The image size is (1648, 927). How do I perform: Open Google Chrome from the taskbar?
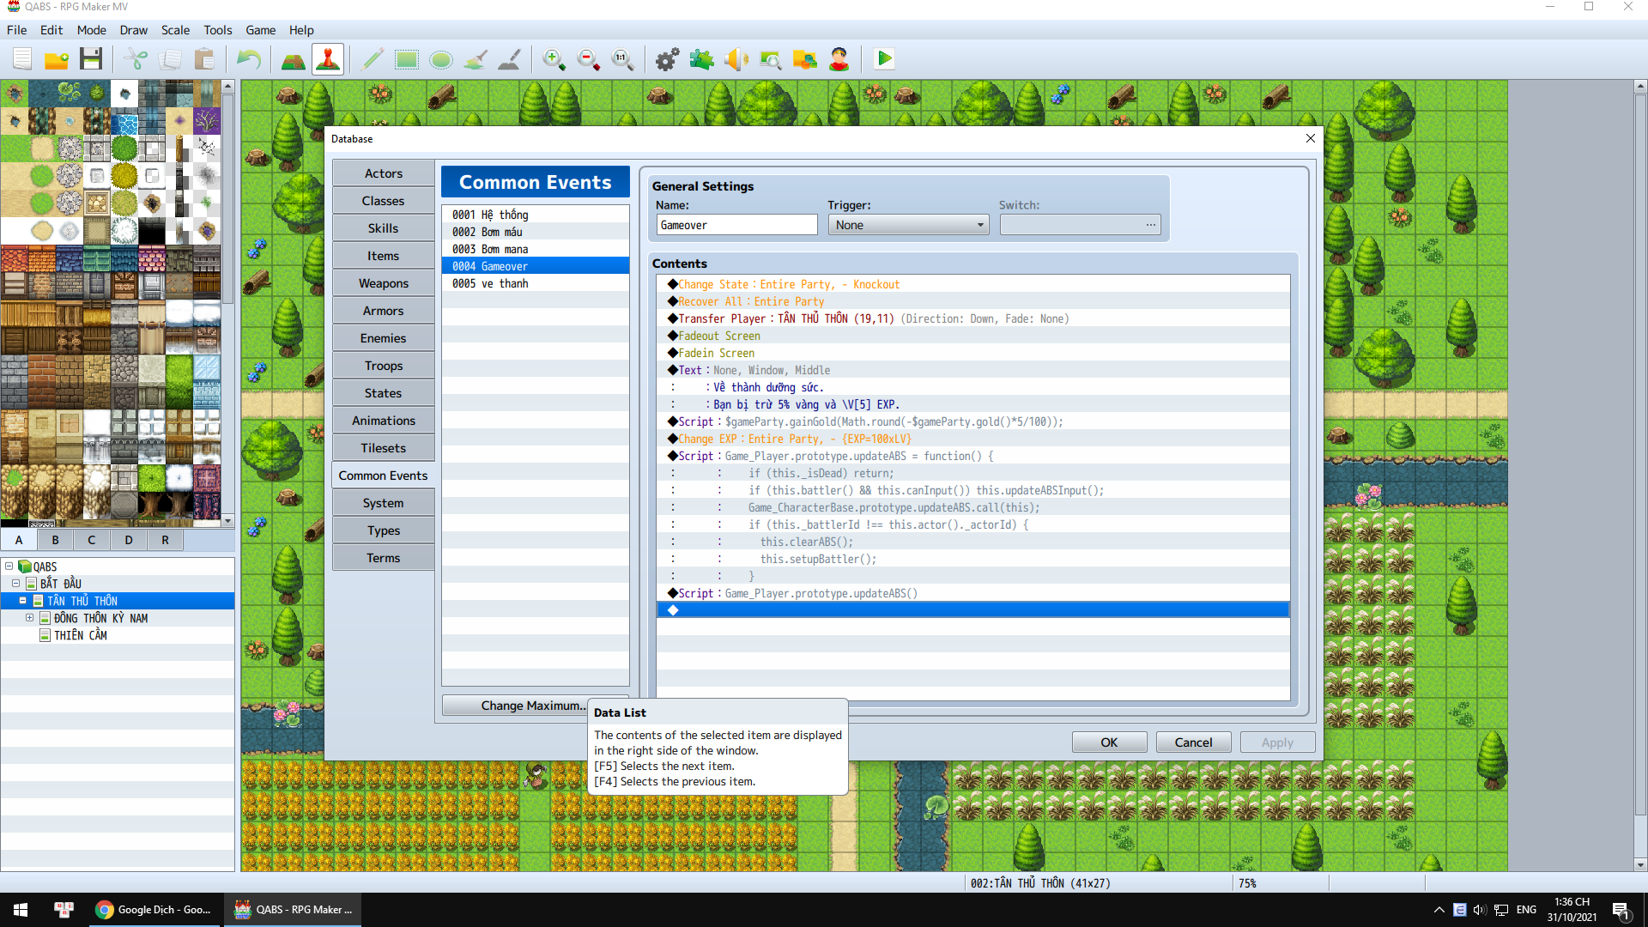coord(154,910)
